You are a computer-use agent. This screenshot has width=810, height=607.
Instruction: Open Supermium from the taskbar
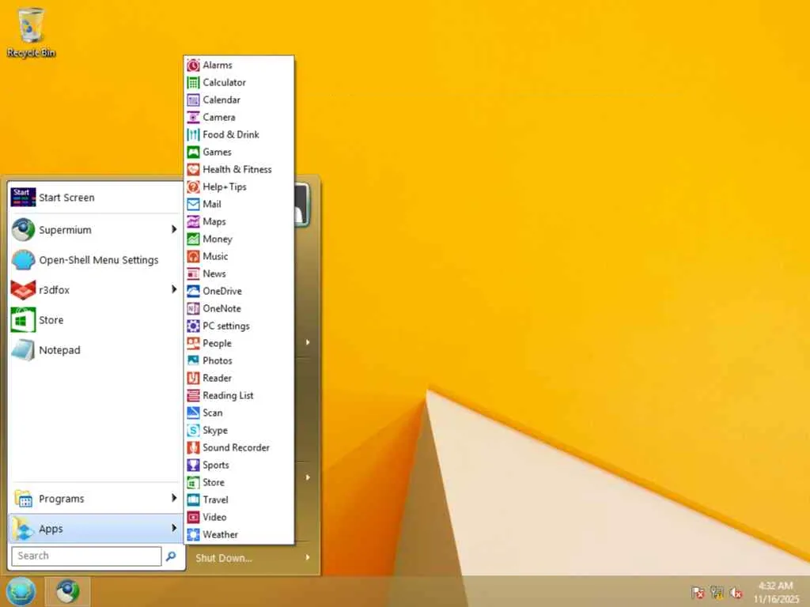click(68, 591)
